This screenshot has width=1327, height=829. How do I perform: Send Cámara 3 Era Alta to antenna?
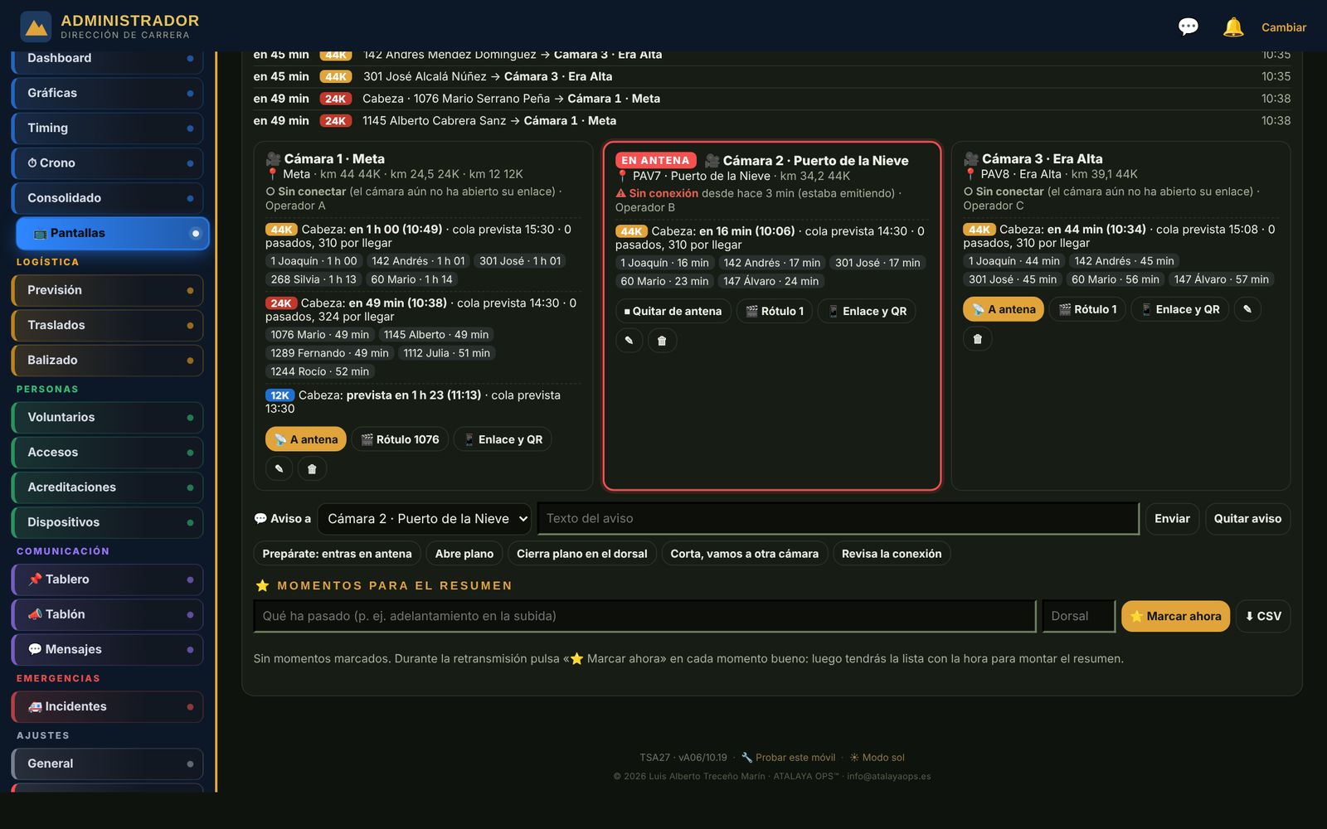point(1004,308)
